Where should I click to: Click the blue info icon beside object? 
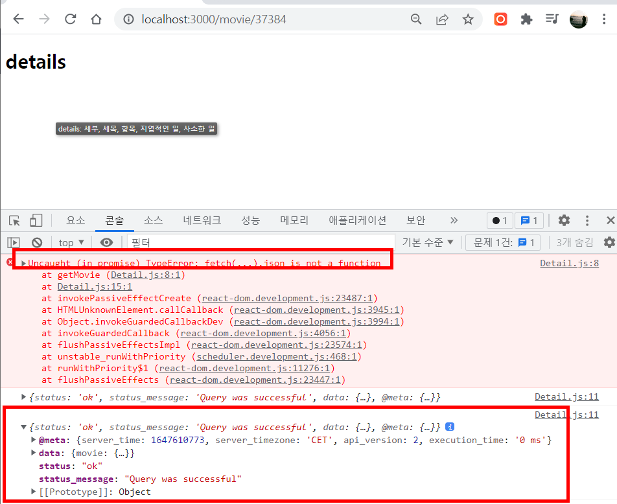tap(450, 426)
